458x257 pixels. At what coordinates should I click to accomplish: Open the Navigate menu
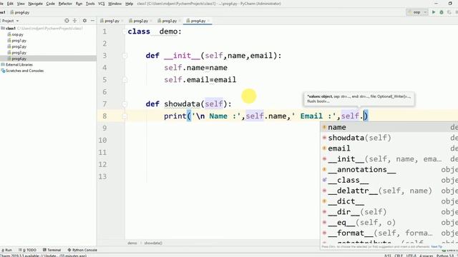(x=35, y=4)
